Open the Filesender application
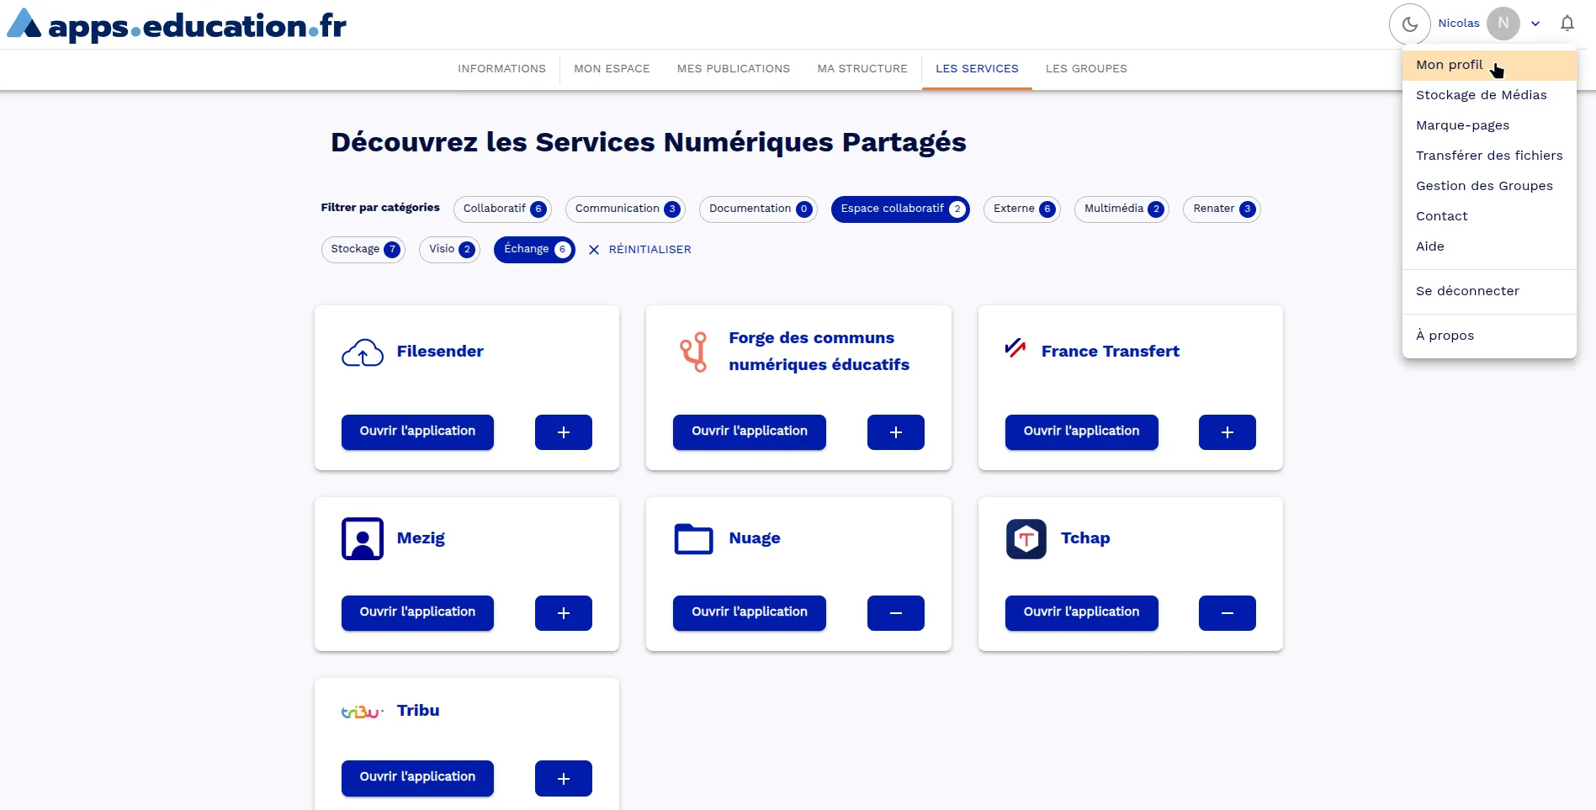Viewport: 1596px width, 810px height. [x=417, y=431]
